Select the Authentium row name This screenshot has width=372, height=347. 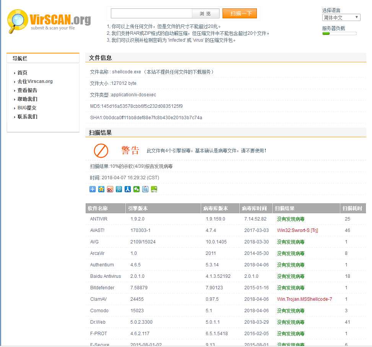click(102, 265)
